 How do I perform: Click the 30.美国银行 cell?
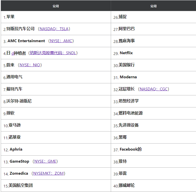[153, 65]
